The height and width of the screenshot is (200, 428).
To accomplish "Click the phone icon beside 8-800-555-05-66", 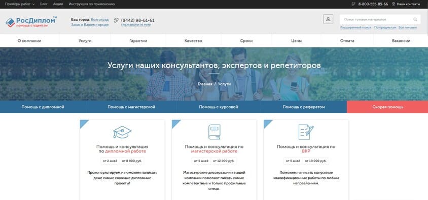I will pyautogui.click(x=353, y=4).
